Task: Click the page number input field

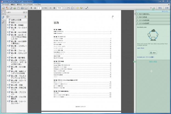Action: 39,8
